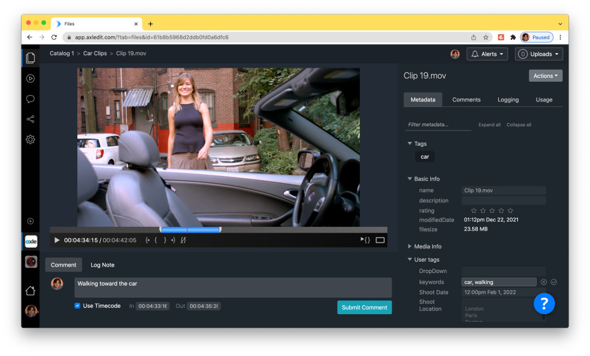Cancel keywords edit with X icon
Viewport: 590px width, 356px height.
pyautogui.click(x=544, y=282)
